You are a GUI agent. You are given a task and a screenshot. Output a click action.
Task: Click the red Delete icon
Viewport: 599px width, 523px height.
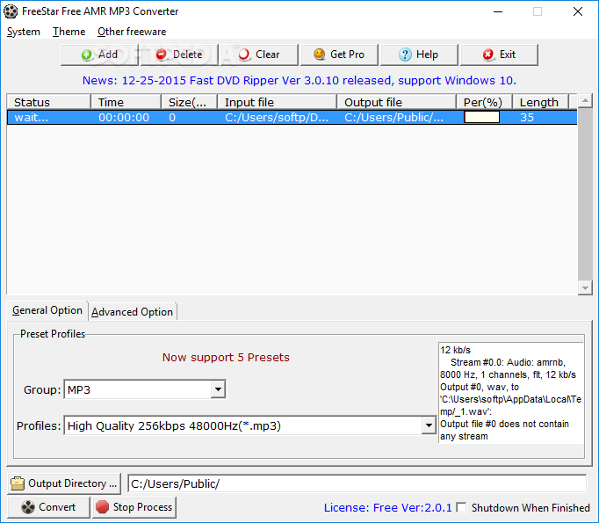(162, 54)
